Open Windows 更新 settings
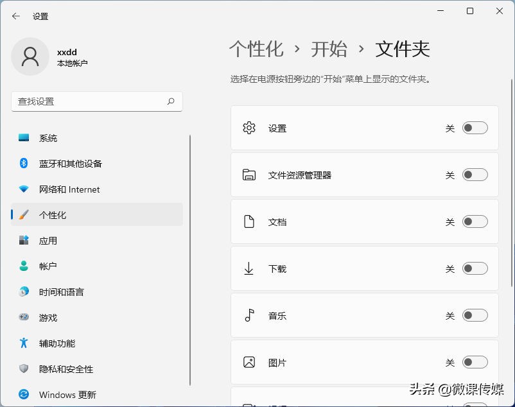515x407 pixels. click(x=97, y=394)
